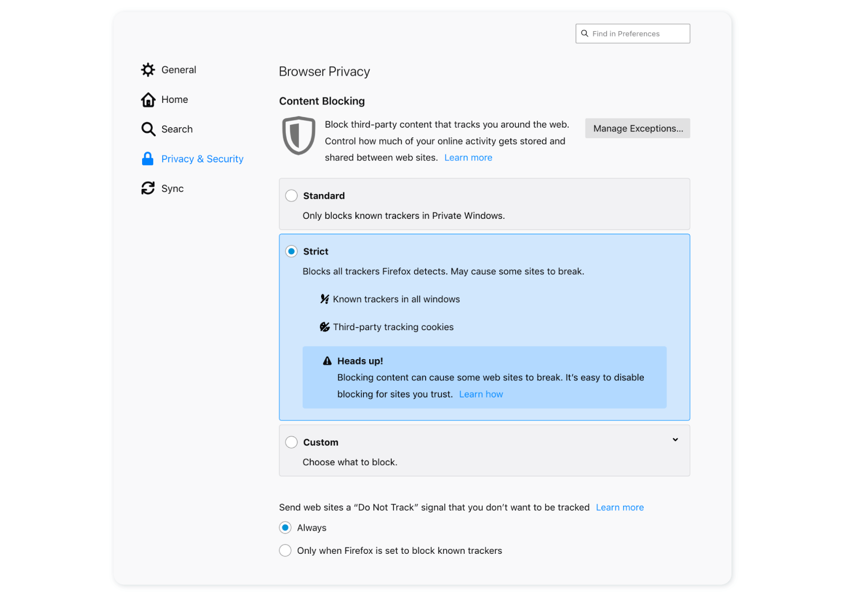Click the known trackers footprint icon
This screenshot has width=845, height=596.
tap(325, 299)
